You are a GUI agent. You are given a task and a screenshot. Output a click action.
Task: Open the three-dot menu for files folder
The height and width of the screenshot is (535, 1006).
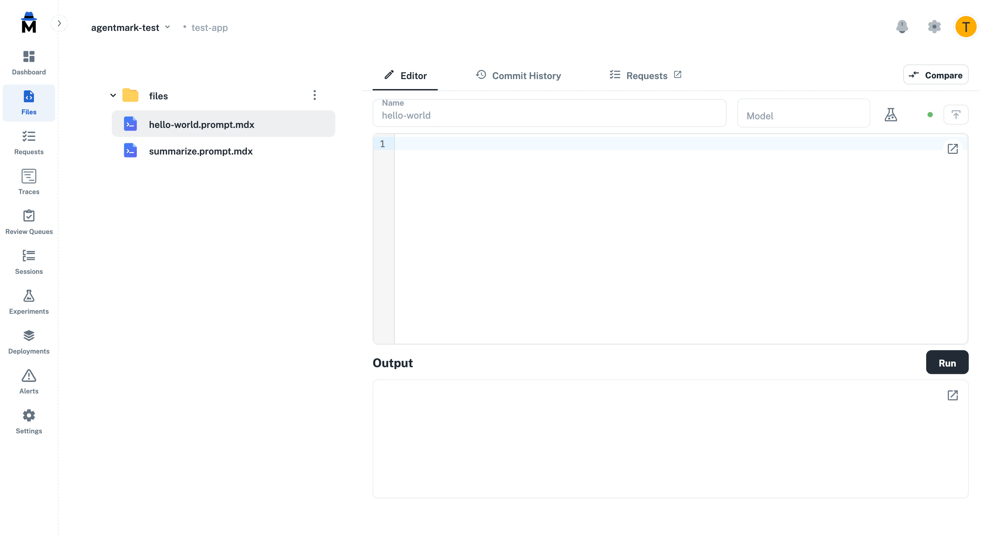click(x=315, y=95)
